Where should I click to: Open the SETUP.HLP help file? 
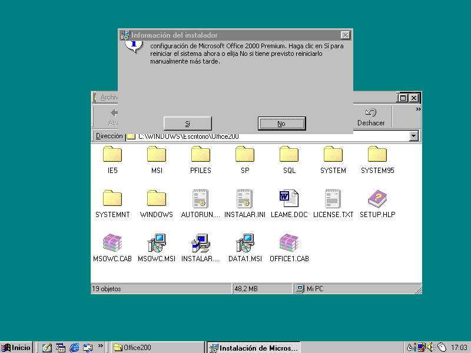[377, 199]
